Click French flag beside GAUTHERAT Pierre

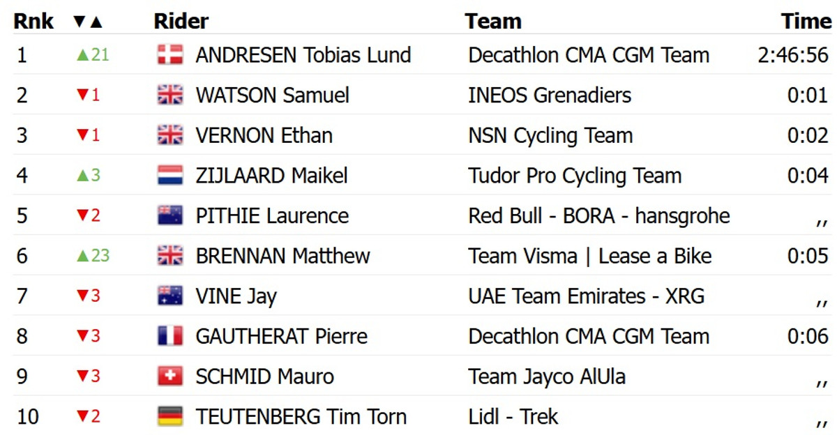click(x=170, y=336)
